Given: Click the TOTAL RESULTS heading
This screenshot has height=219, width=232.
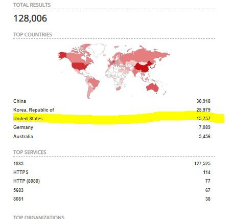Looking at the screenshot, I should (x=32, y=5).
